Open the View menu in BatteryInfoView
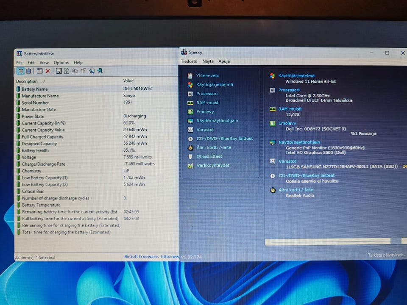The height and width of the screenshot is (305, 407). (44, 63)
